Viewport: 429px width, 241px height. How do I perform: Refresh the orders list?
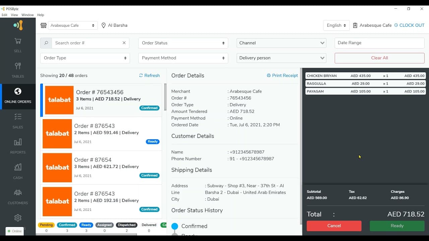point(149,76)
